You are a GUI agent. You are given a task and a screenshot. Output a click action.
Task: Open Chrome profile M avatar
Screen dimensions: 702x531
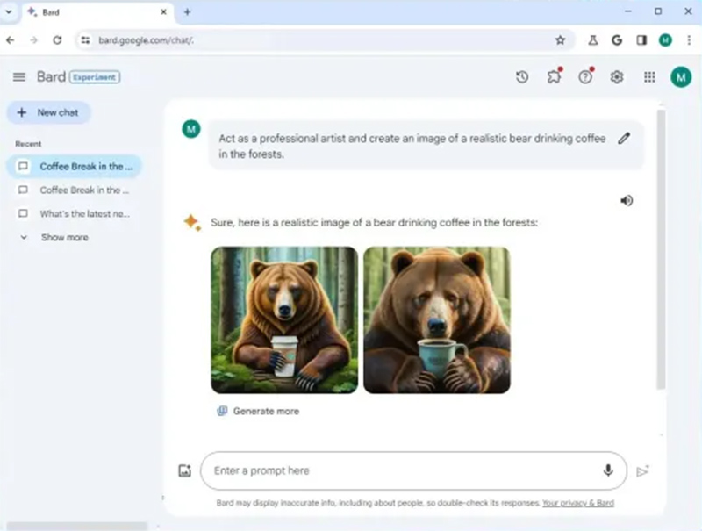(665, 40)
